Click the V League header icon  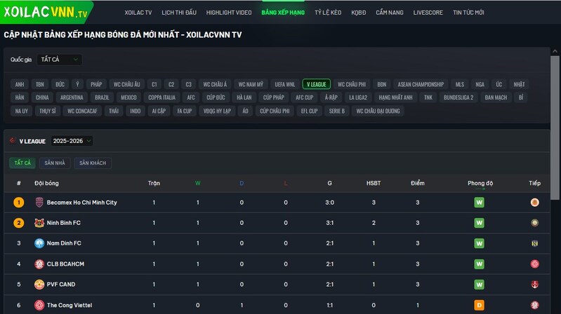pos(13,141)
